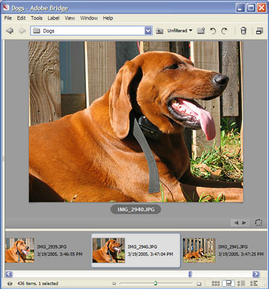Click the Go Back arrow in toolbar
The height and width of the screenshot is (289, 269).
pos(9,31)
